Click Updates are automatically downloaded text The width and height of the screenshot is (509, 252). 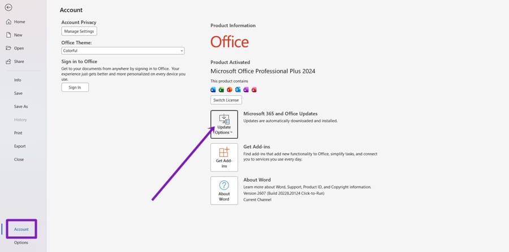[x=291, y=121]
